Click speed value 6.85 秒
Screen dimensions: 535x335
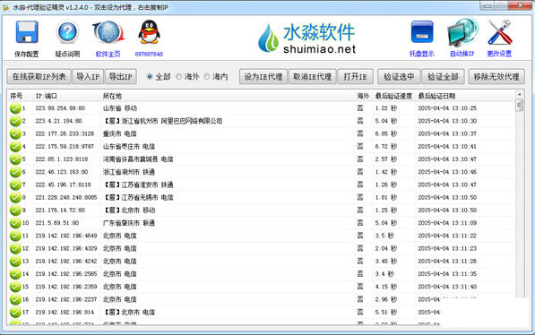(x=386, y=133)
